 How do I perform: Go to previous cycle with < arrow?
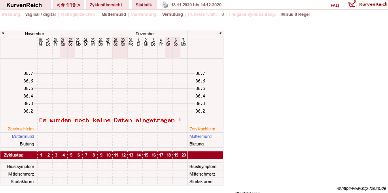coord(58,5)
